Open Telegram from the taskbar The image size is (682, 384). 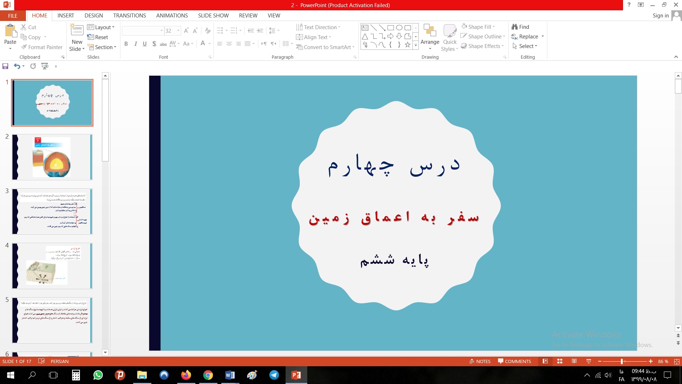[274, 375]
